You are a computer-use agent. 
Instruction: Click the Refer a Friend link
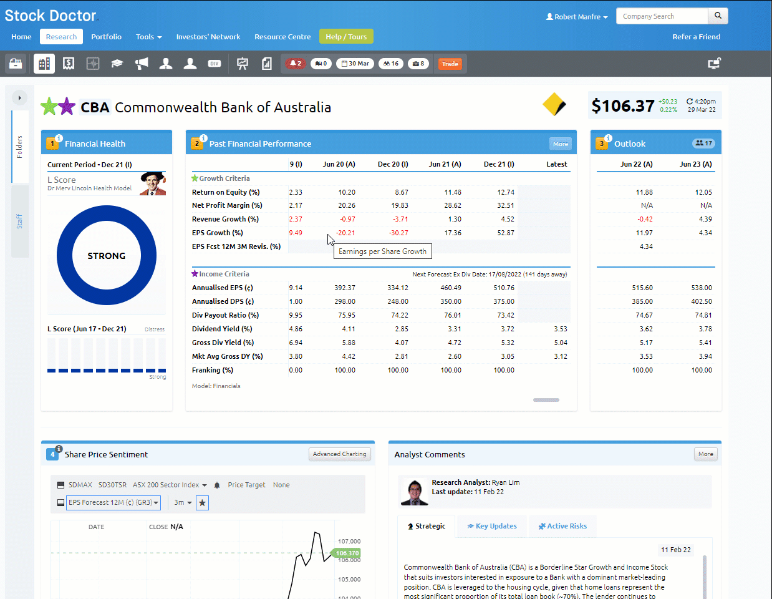click(x=696, y=37)
